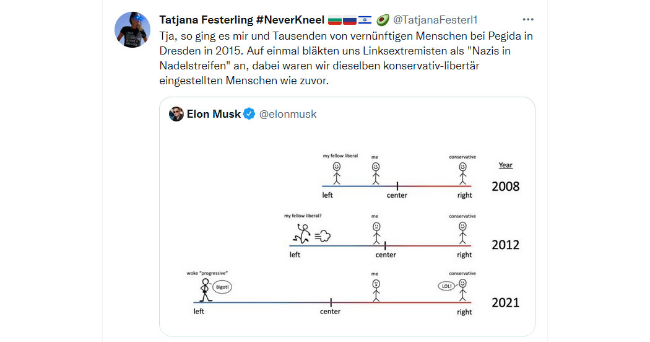Image resolution: width=650 pixels, height=342 pixels.
Task: Click the @elonmusk handle
Action: 288,114
